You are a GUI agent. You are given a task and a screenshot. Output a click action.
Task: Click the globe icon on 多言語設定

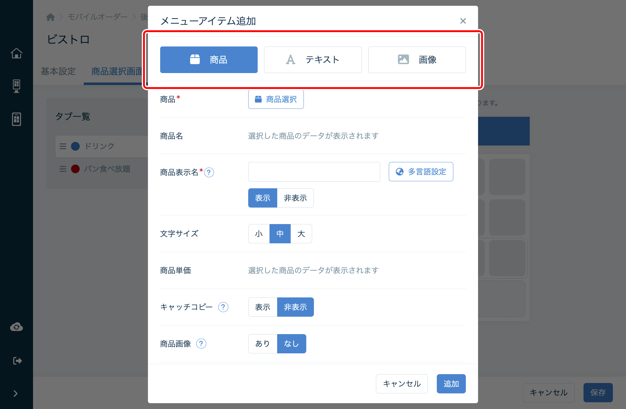[399, 172]
